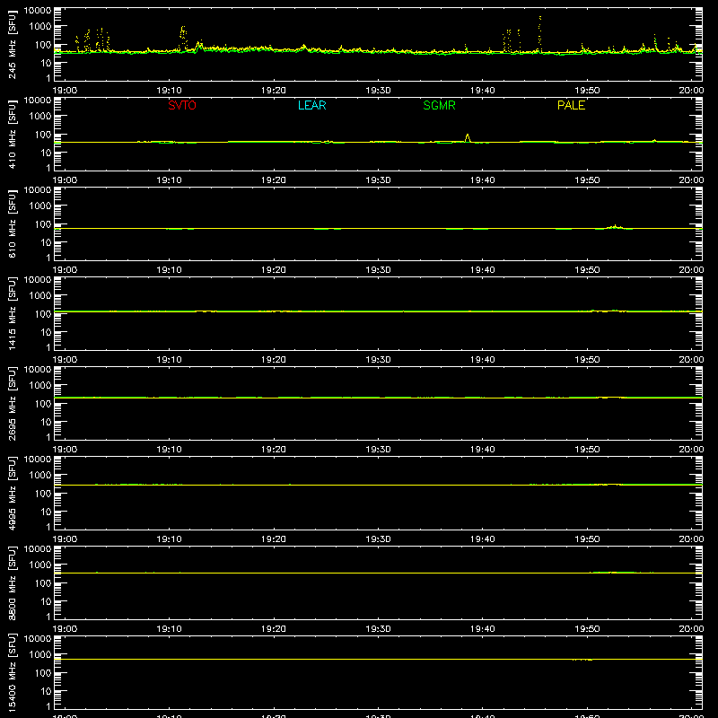Click the small bump near 19:52 in 610 MHz plot

(x=615, y=226)
